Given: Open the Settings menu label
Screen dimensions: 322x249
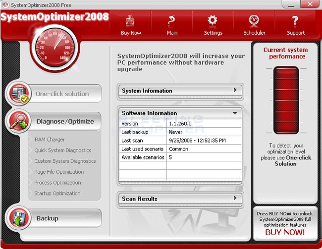Looking at the screenshot, I should (213, 33).
